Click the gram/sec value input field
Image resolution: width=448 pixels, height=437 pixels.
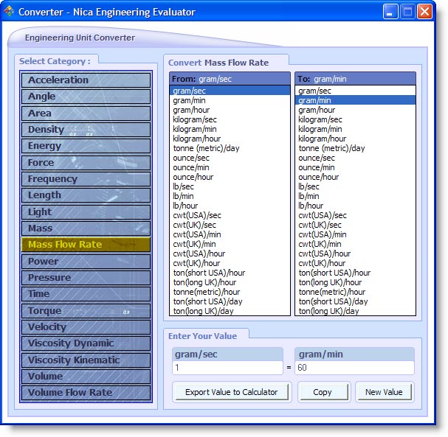tap(227, 368)
